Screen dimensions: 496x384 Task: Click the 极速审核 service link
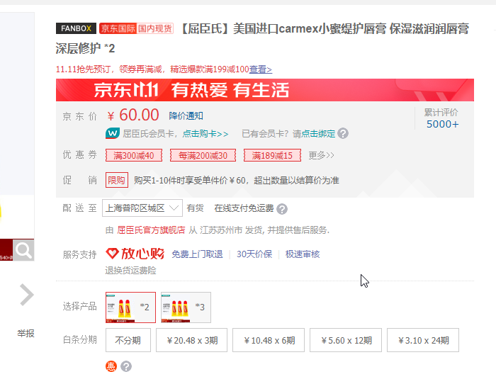(x=303, y=254)
